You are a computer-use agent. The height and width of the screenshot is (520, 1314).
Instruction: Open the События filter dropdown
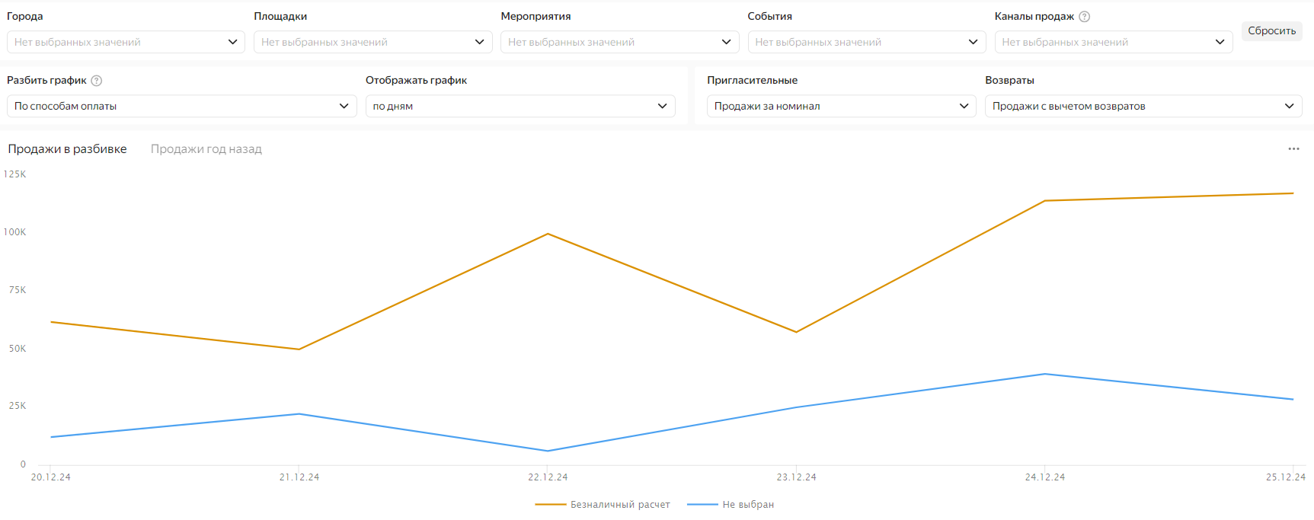coord(866,42)
